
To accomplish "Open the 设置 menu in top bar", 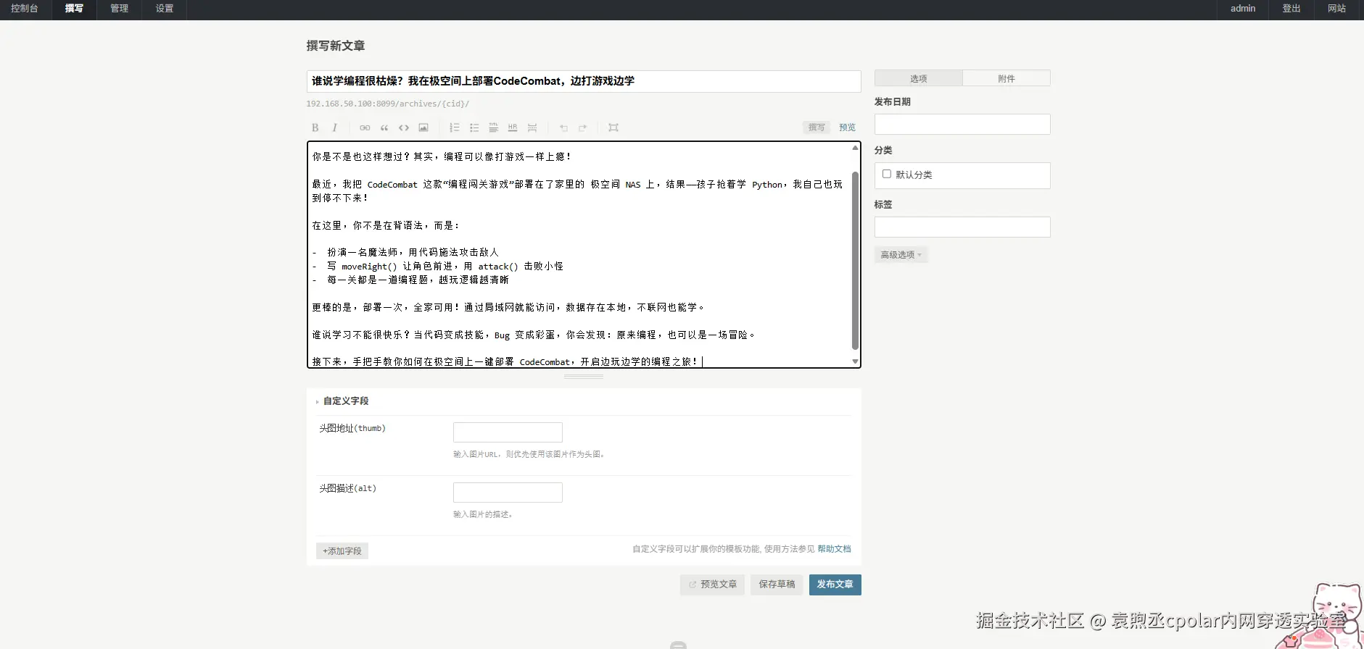I will click(165, 9).
